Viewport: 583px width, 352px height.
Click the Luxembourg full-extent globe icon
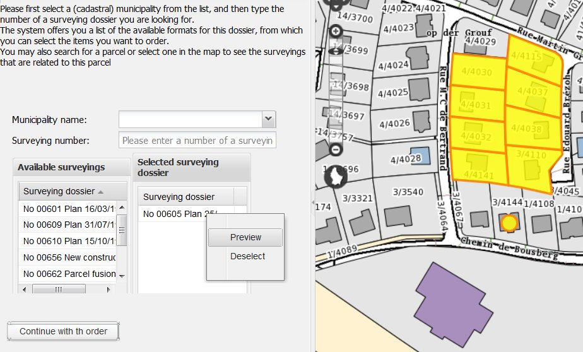point(336,175)
